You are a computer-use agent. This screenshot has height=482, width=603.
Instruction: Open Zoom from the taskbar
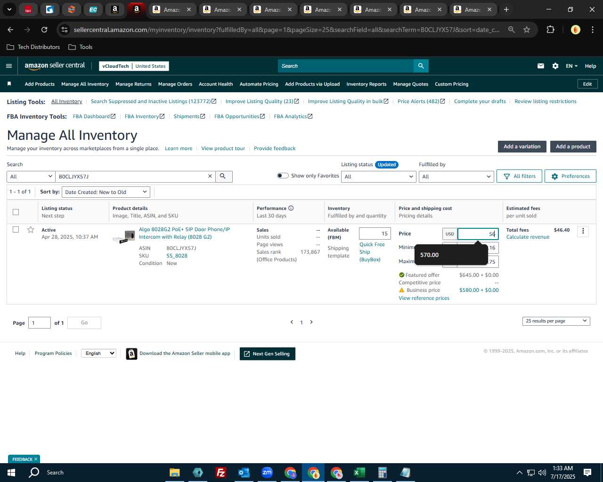267,473
